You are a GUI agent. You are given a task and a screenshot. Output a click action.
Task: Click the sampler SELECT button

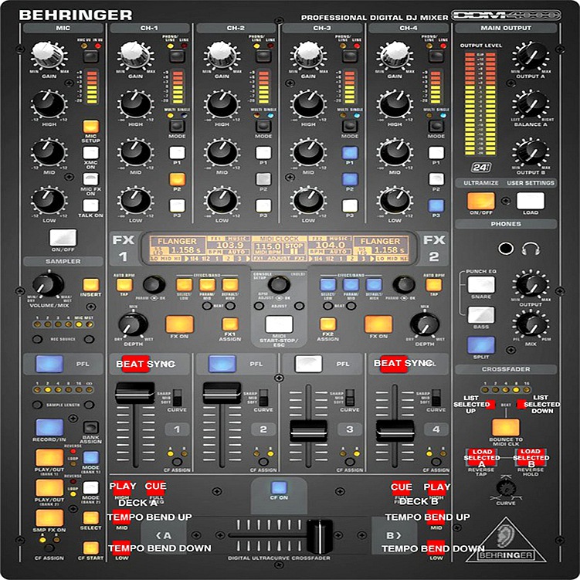tap(90, 518)
